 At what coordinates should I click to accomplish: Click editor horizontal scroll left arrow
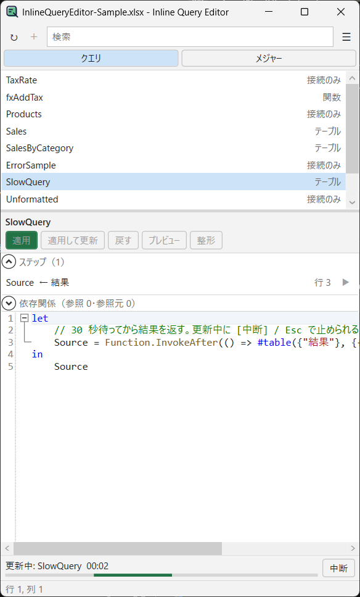(6, 548)
